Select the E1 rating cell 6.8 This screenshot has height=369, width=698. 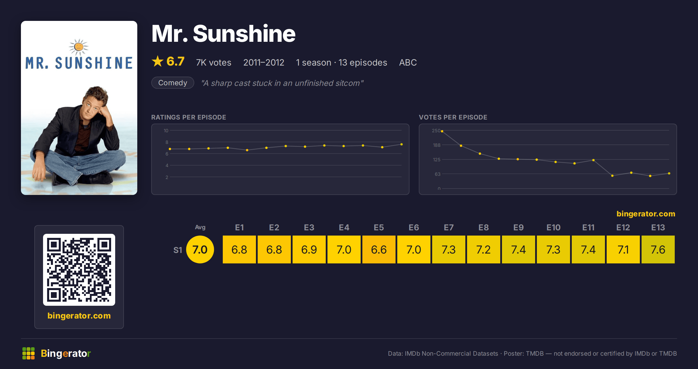pyautogui.click(x=239, y=249)
